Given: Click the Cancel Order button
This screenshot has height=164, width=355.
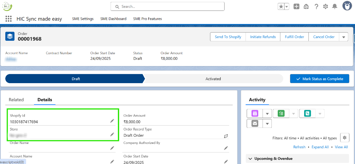Looking at the screenshot, I should point(324,37).
